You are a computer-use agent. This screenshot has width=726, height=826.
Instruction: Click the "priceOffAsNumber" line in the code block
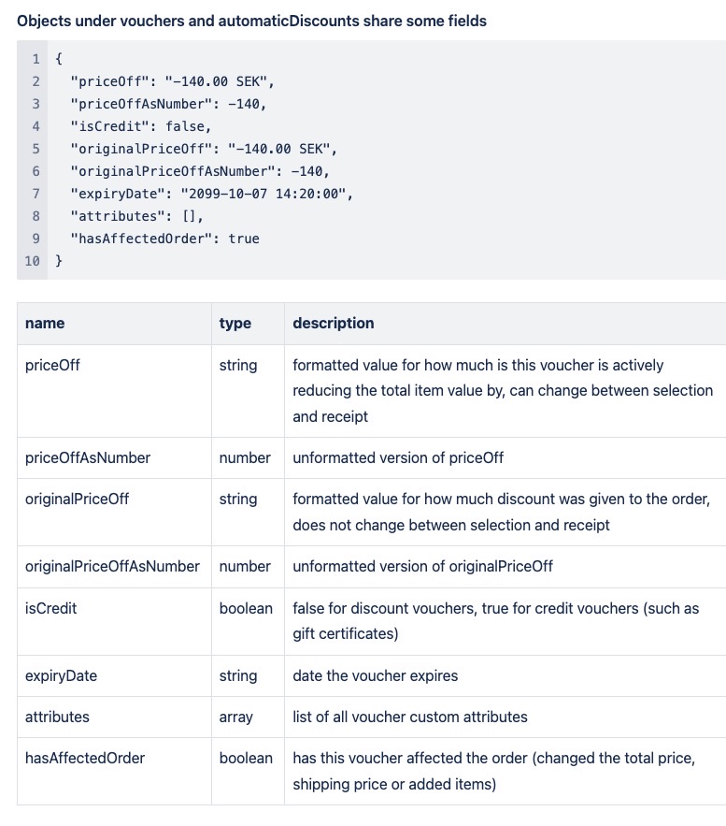click(168, 104)
